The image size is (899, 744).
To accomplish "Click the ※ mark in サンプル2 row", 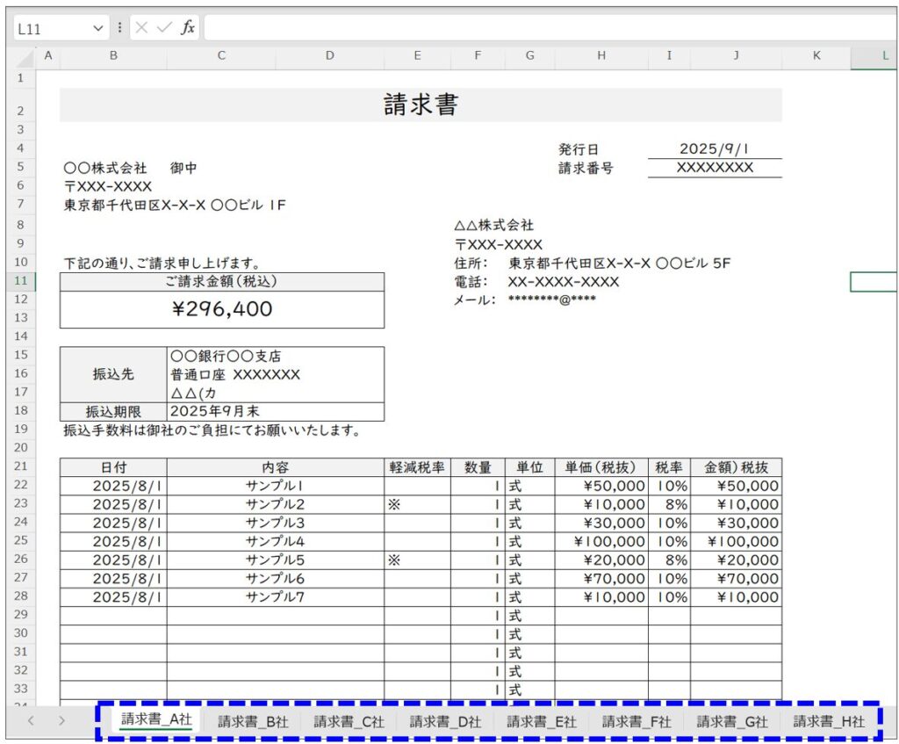I will pyautogui.click(x=394, y=505).
